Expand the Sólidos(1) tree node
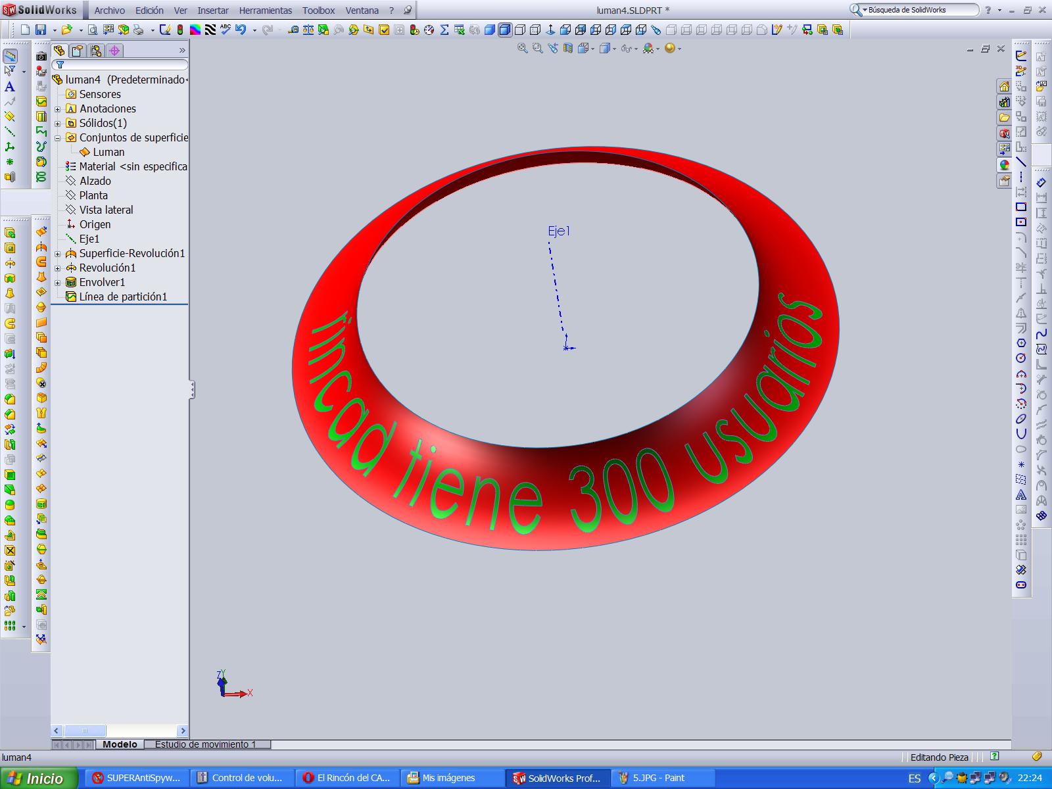Image resolution: width=1052 pixels, height=789 pixels. point(57,124)
